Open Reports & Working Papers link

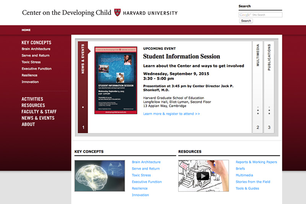256,162
